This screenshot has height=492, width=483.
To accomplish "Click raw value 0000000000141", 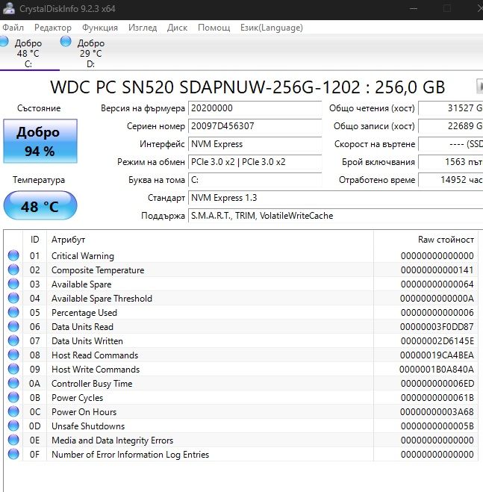I will point(437,270).
